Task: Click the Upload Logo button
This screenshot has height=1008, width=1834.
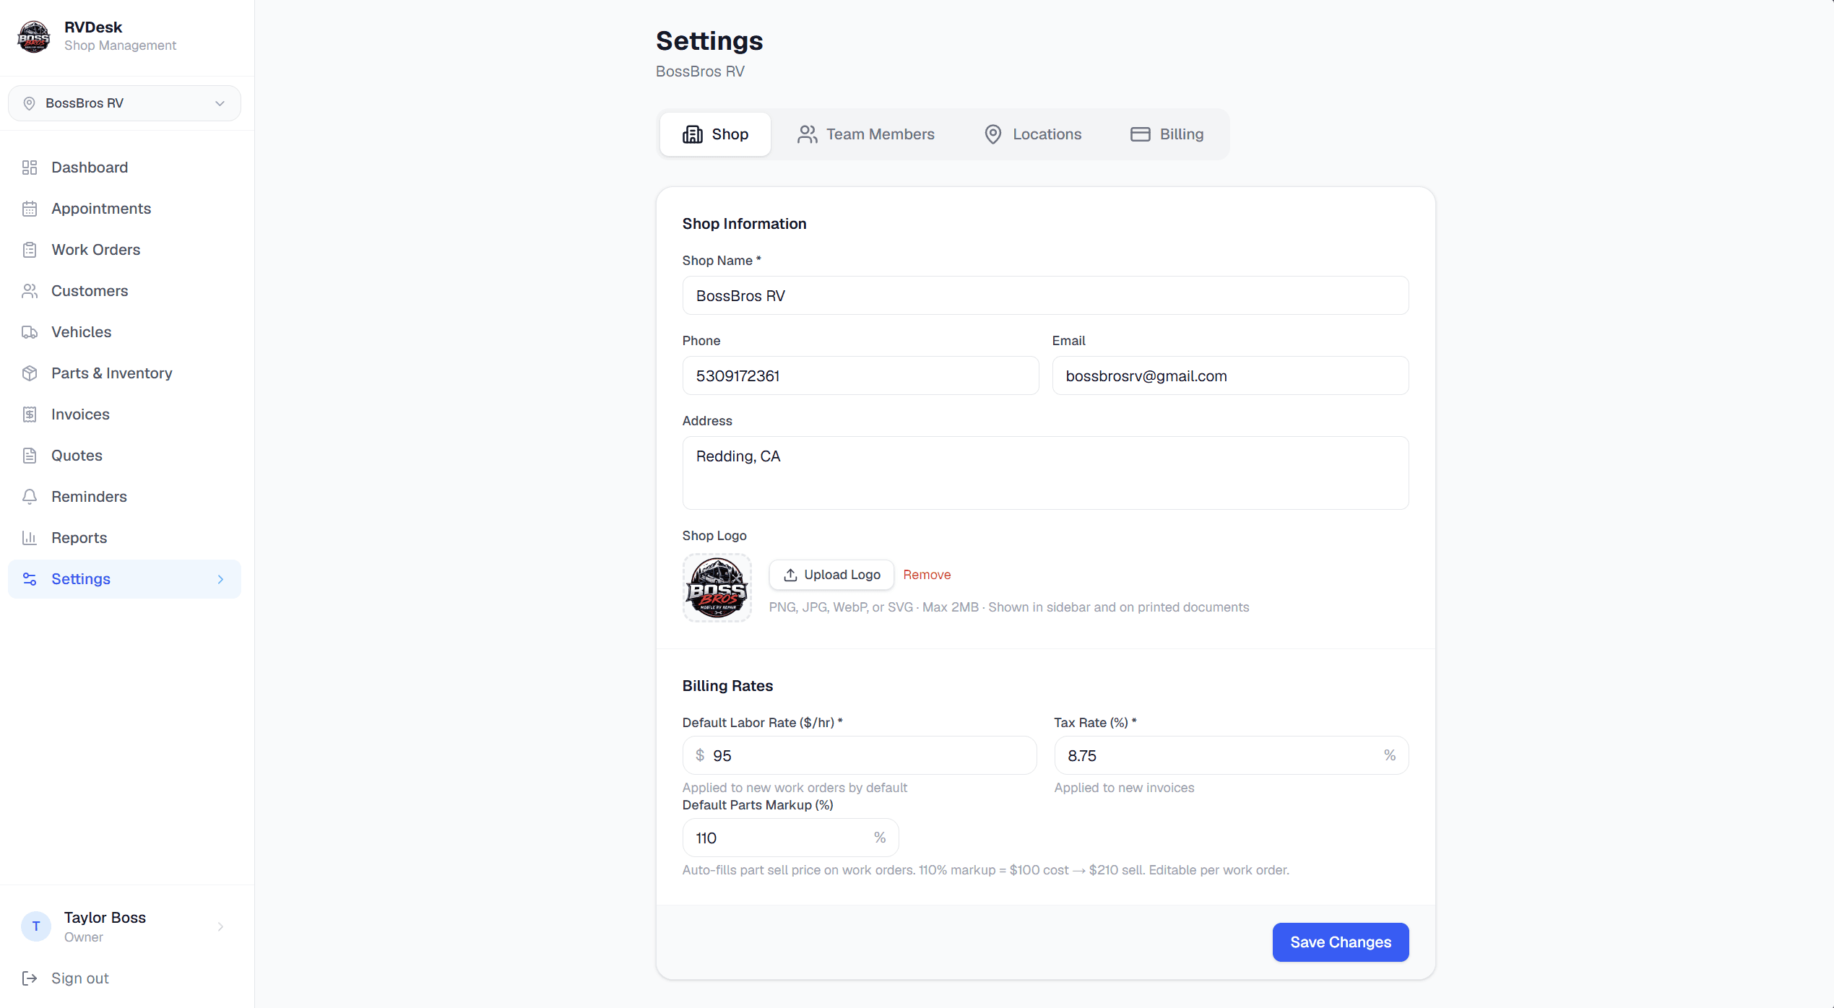Action: [831, 575]
